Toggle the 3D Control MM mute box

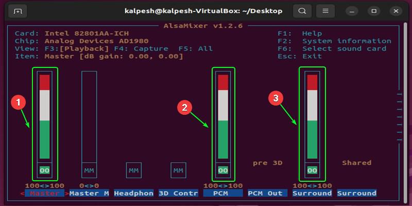tap(178, 170)
